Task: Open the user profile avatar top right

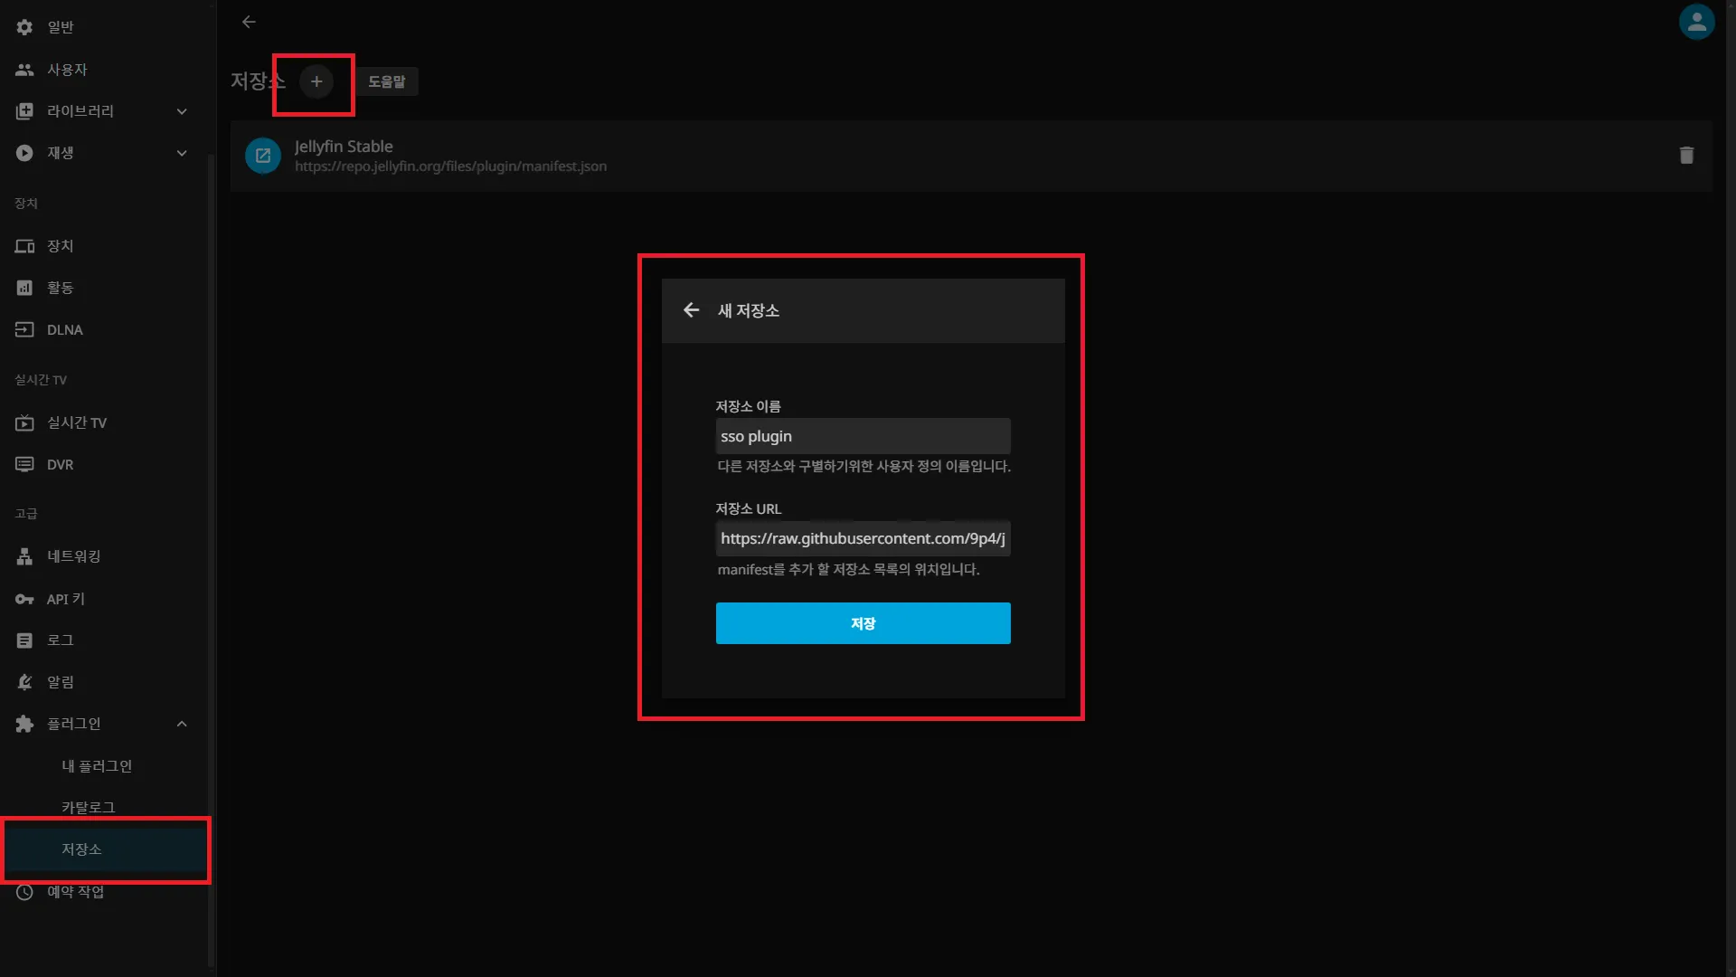Action: pos(1696,22)
